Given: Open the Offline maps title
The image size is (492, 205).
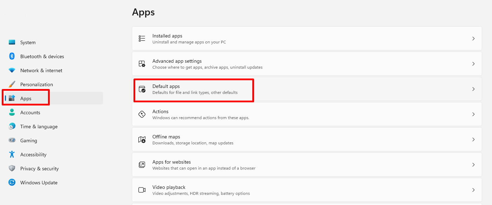Looking at the screenshot, I should pyautogui.click(x=166, y=137).
